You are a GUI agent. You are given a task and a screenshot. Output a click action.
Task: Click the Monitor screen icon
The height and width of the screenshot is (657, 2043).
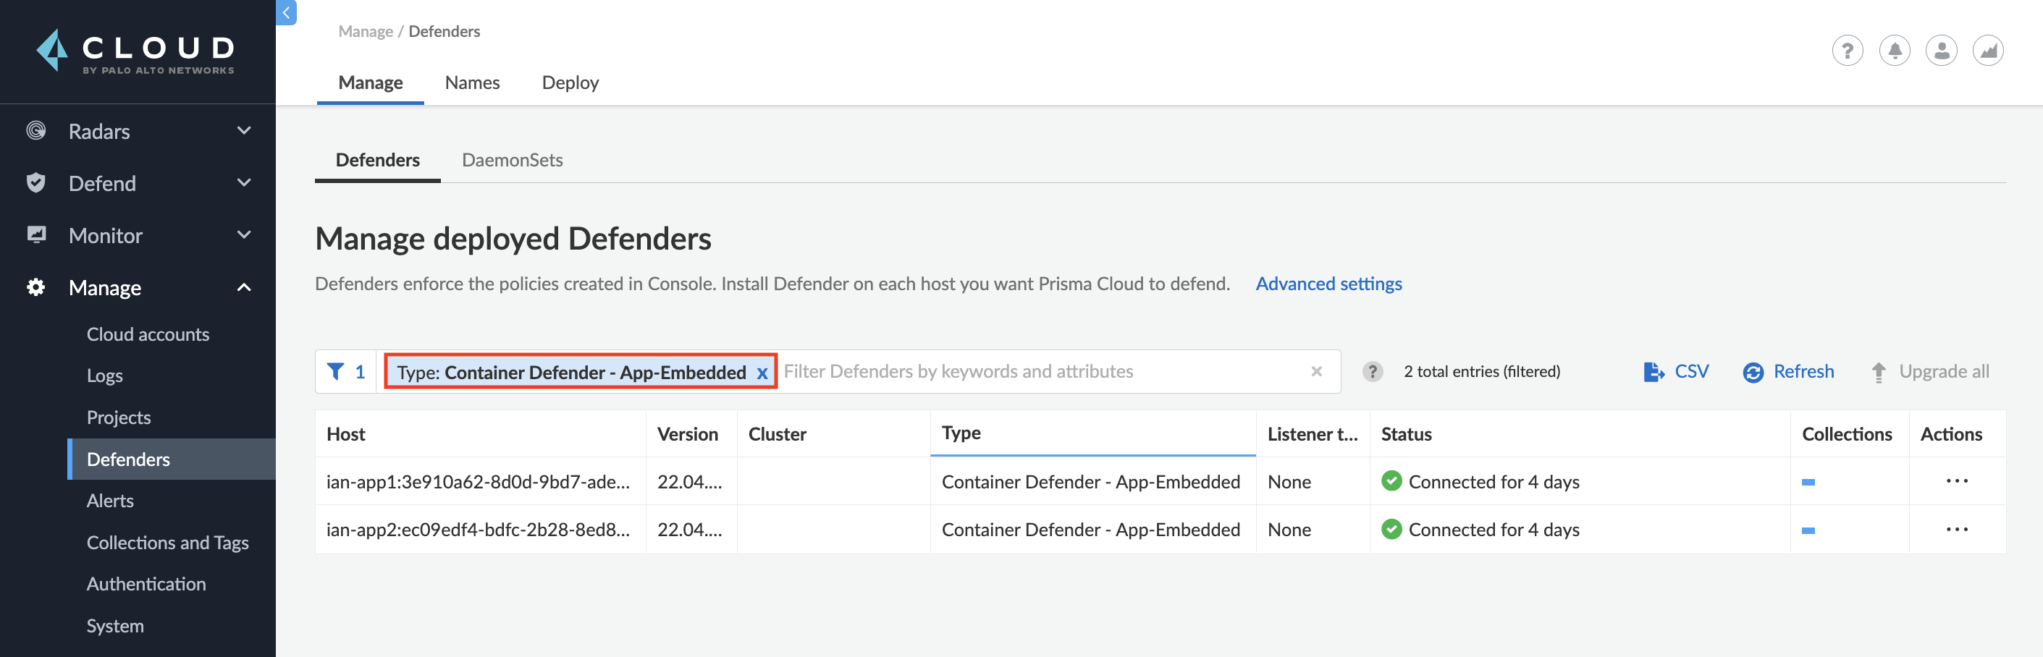(x=35, y=234)
